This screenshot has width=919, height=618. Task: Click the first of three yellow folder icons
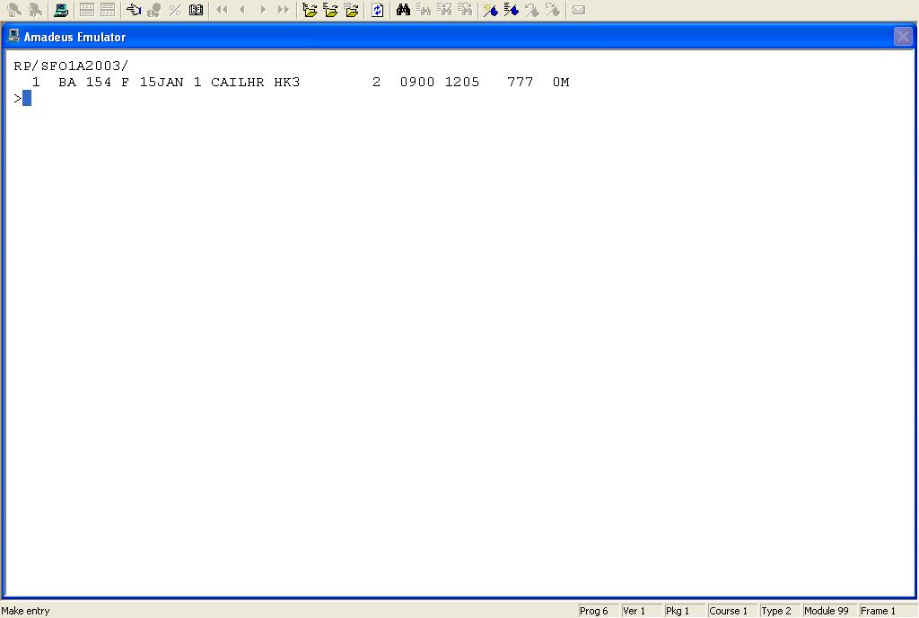[310, 10]
